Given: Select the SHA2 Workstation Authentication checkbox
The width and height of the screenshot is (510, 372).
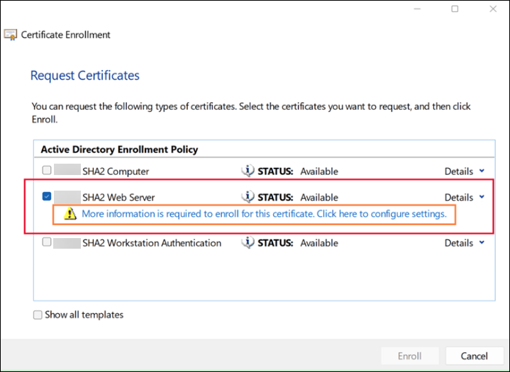Looking at the screenshot, I should 47,242.
